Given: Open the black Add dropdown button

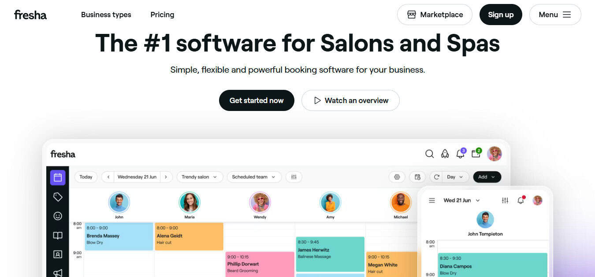Looking at the screenshot, I should (487, 177).
